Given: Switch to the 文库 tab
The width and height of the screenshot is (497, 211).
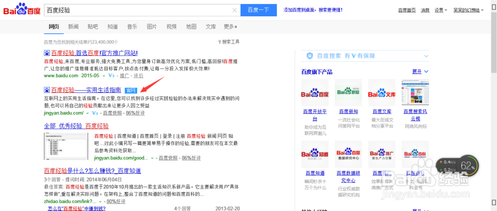Looking at the screenshot, I should [x=211, y=27].
